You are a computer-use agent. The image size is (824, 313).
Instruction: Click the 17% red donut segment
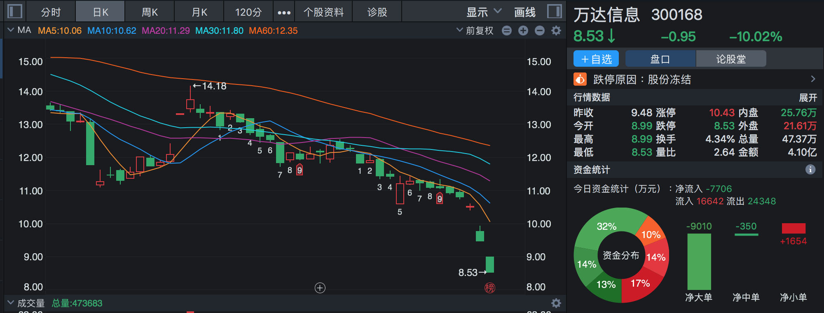pyautogui.click(x=640, y=283)
